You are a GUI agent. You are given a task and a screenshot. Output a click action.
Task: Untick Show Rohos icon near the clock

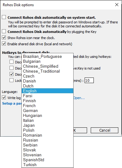coord(4,38)
